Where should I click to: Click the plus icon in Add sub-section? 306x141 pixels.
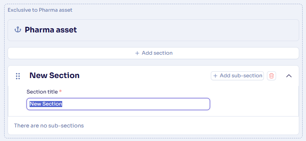(x=215, y=76)
